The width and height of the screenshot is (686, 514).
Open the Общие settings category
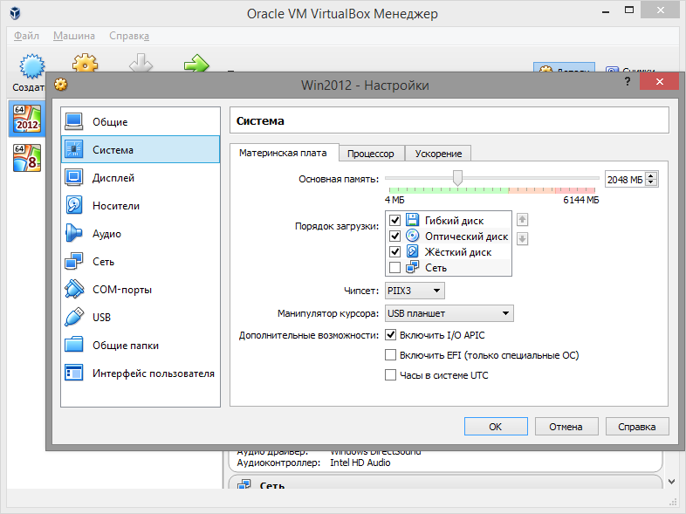point(140,121)
